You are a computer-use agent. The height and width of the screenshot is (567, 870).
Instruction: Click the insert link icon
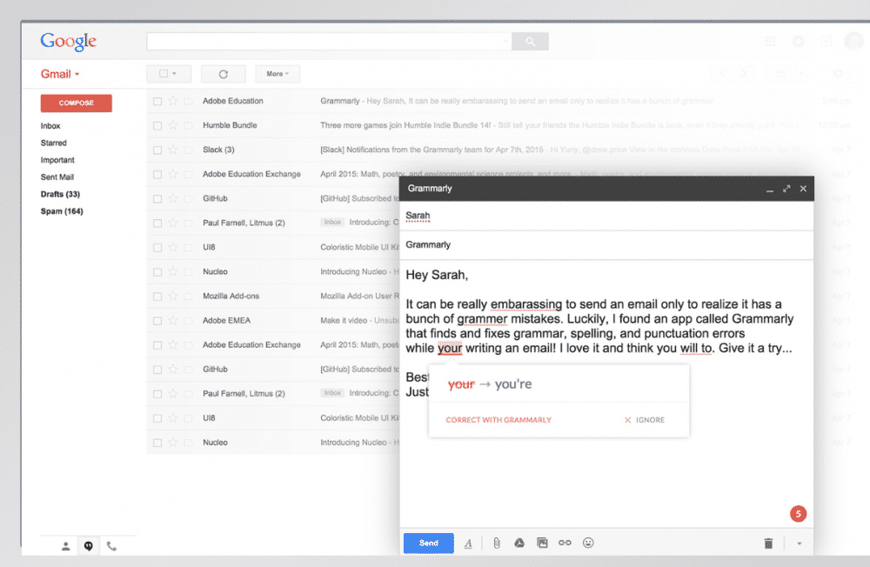tap(565, 543)
